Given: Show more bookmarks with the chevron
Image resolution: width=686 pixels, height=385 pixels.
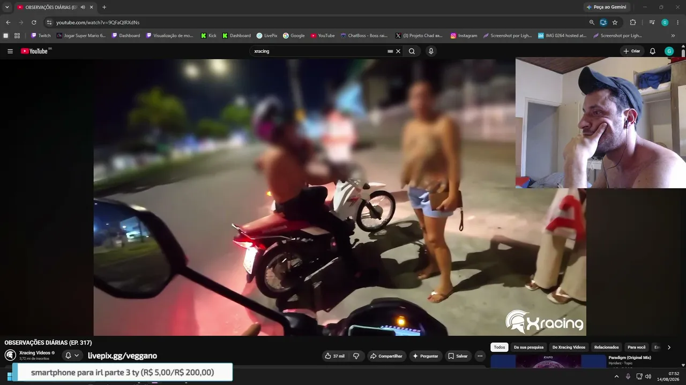Looking at the screenshot, I should coord(673,36).
